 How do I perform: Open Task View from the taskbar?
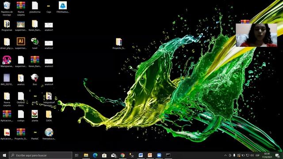coord(76,155)
